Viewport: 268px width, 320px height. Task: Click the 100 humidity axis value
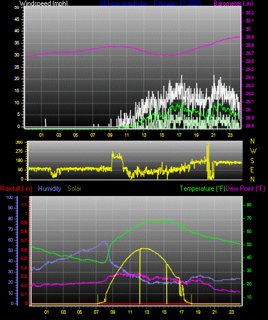10,198
